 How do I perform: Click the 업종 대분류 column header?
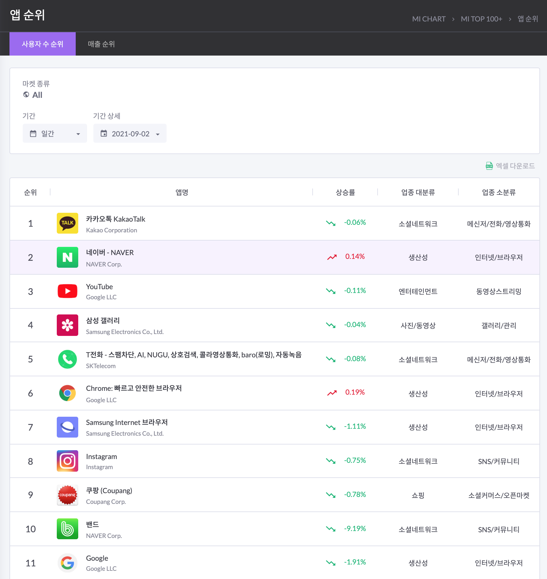point(418,192)
